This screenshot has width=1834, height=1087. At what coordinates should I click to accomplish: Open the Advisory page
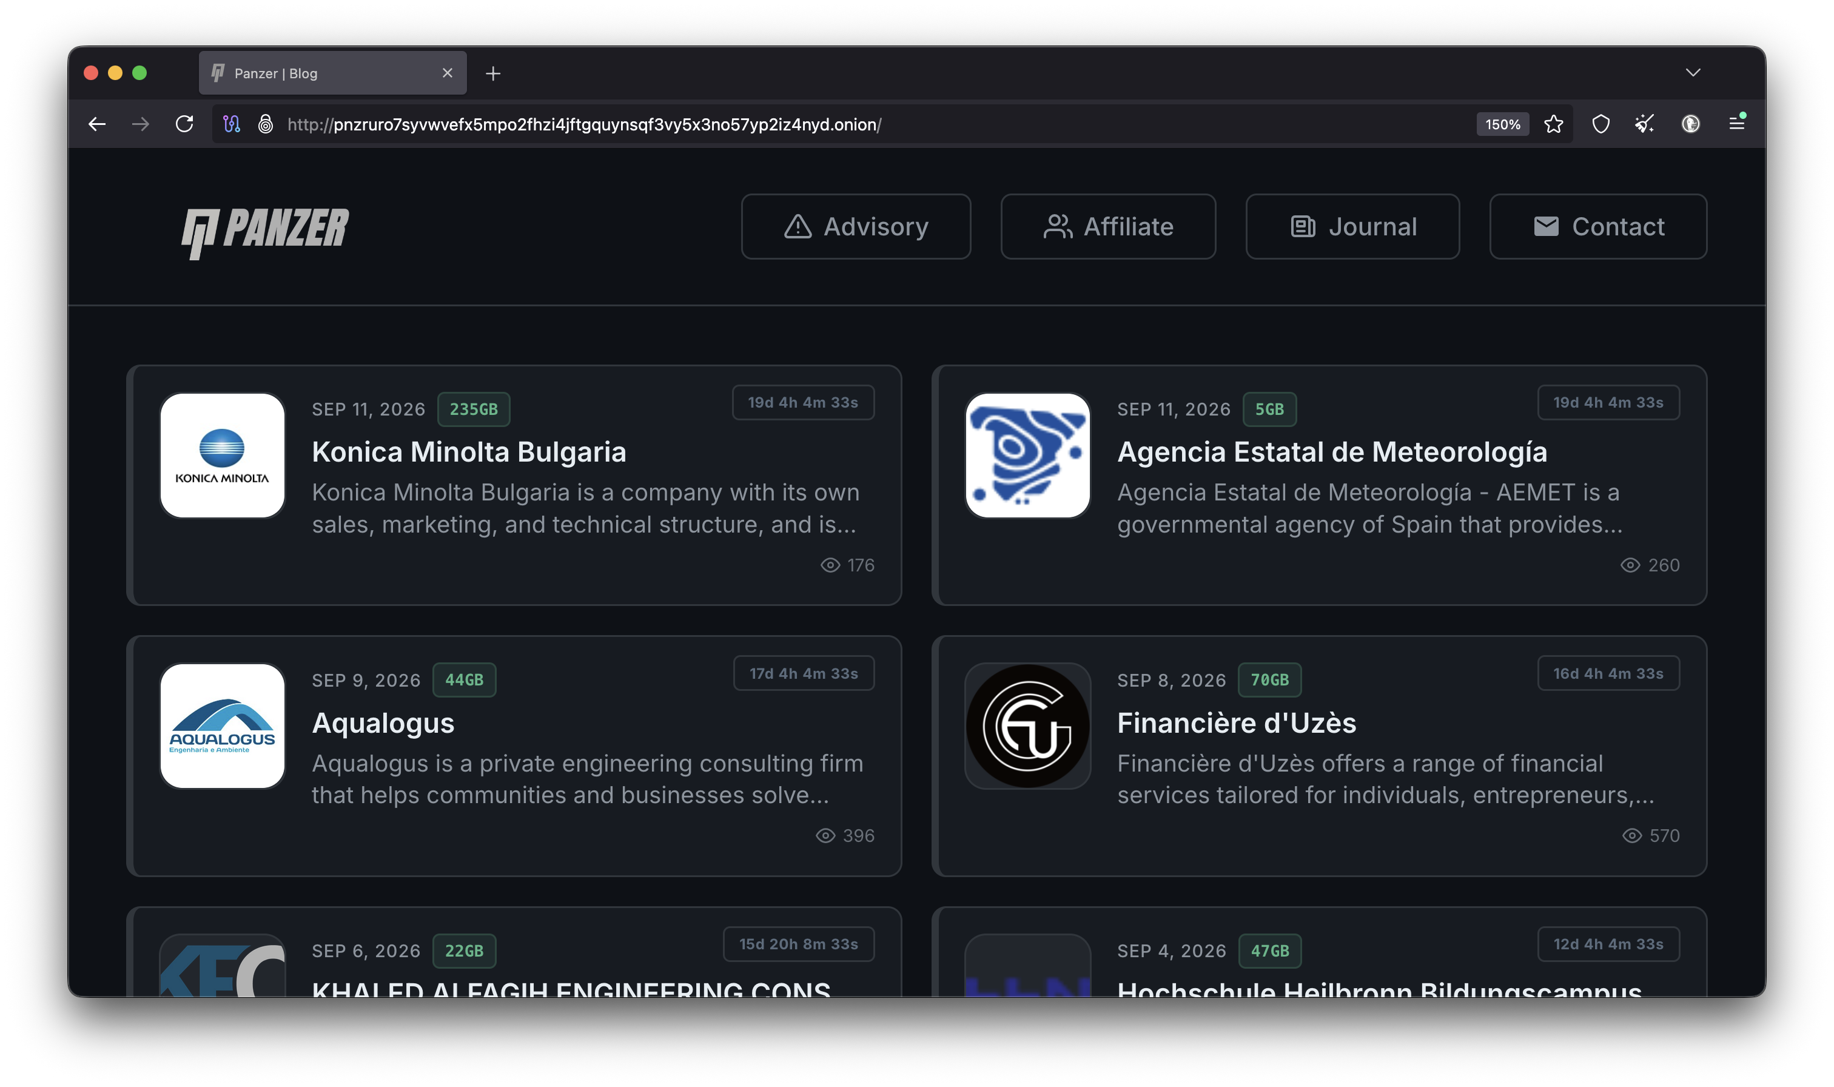click(x=856, y=226)
